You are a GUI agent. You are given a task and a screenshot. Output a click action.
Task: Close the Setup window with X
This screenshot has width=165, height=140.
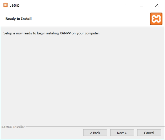(157, 5)
